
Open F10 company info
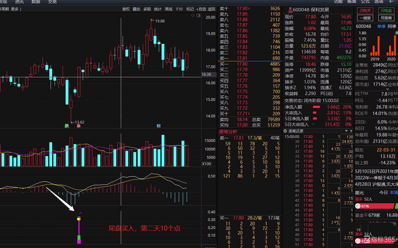coord(179,9)
